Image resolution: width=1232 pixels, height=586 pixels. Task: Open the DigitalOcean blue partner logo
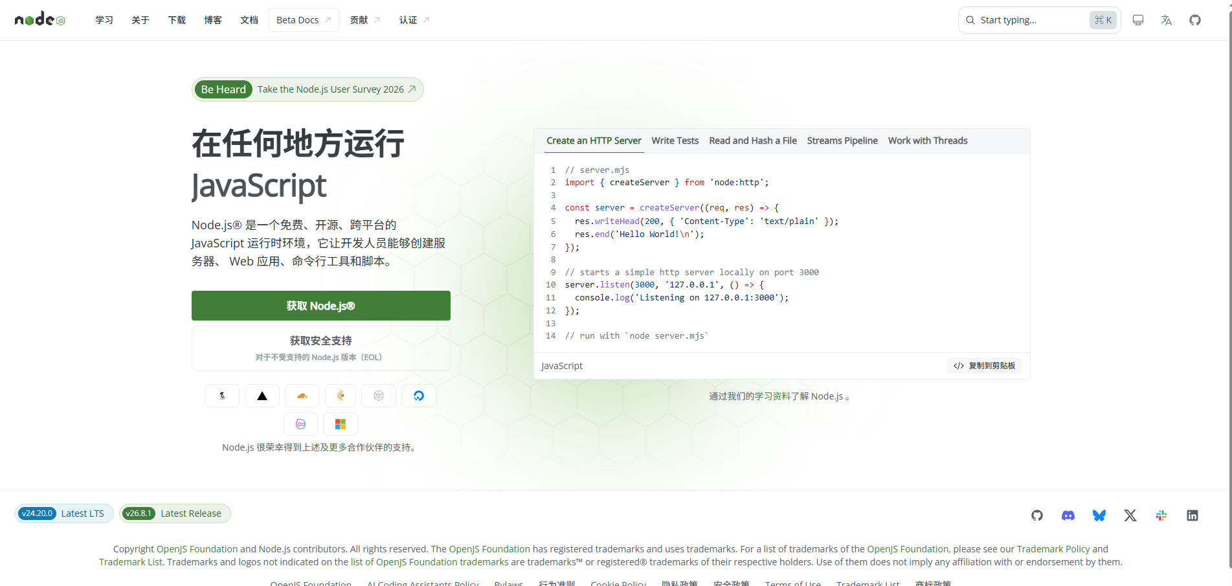[419, 396]
